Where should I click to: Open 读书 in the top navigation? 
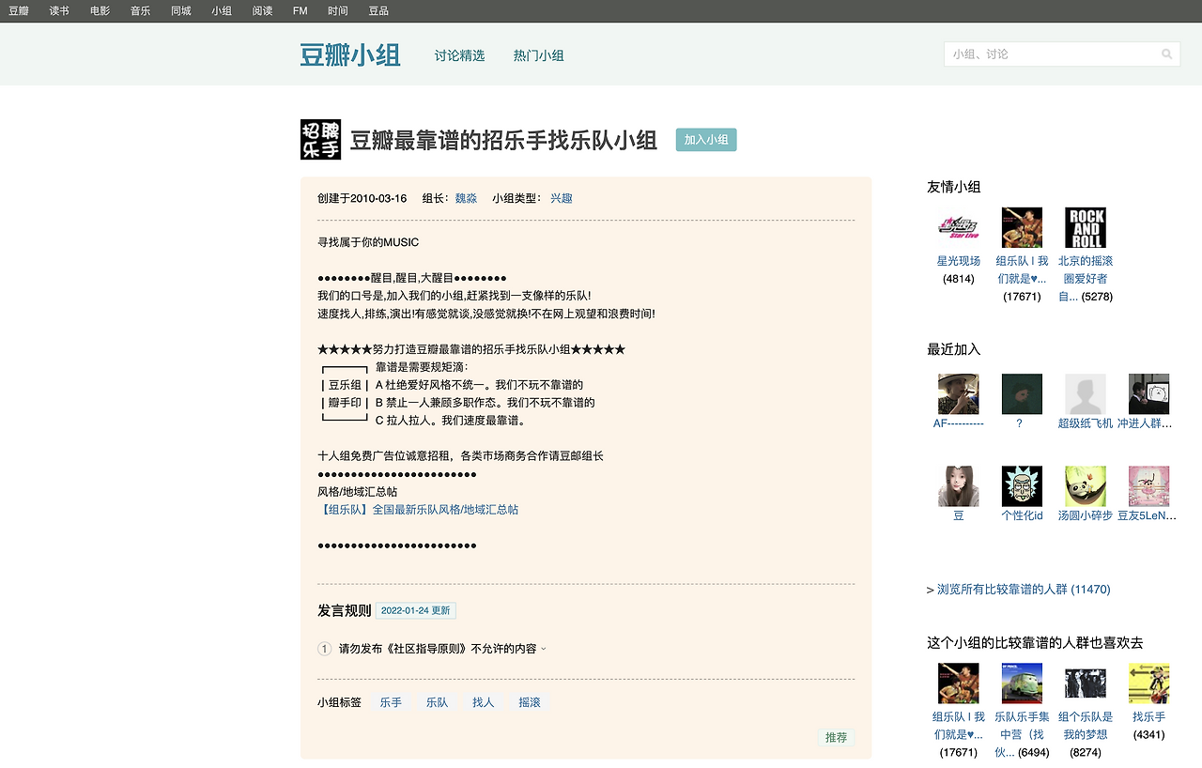click(59, 11)
